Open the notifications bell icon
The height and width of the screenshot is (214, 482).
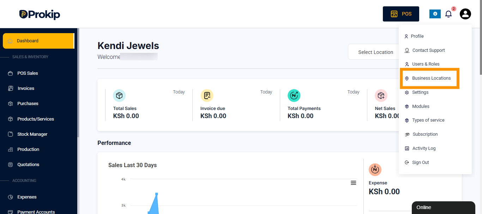[448, 14]
